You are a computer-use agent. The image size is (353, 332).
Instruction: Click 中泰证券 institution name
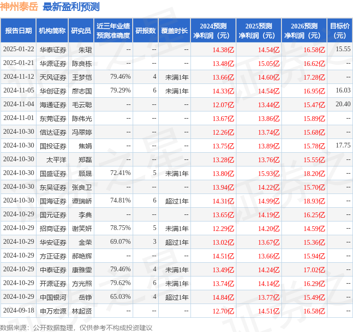[53, 270]
